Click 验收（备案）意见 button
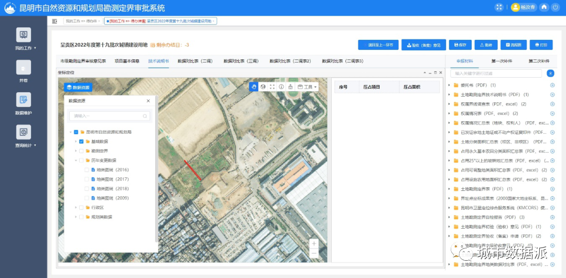 423,45
